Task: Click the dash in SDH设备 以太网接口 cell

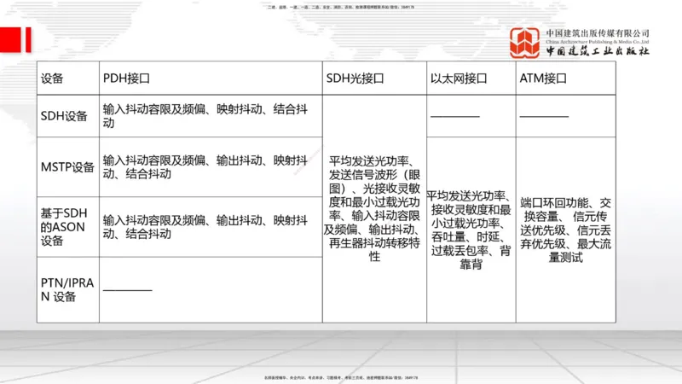Action: tap(455, 116)
